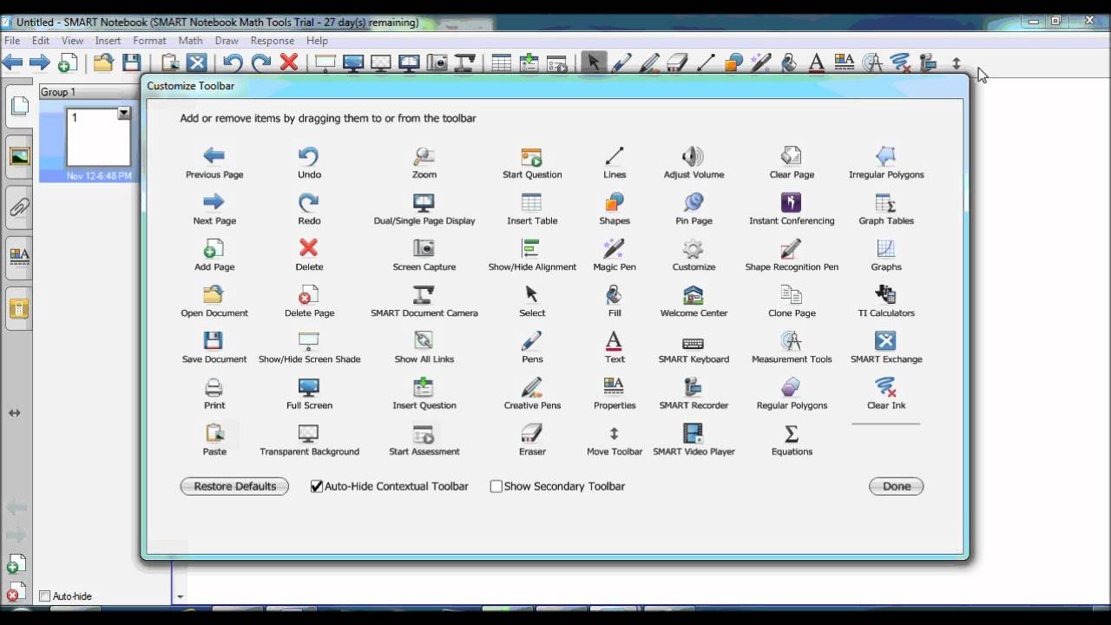Image resolution: width=1111 pixels, height=625 pixels.
Task: Open the Format menu
Action: pos(149,40)
